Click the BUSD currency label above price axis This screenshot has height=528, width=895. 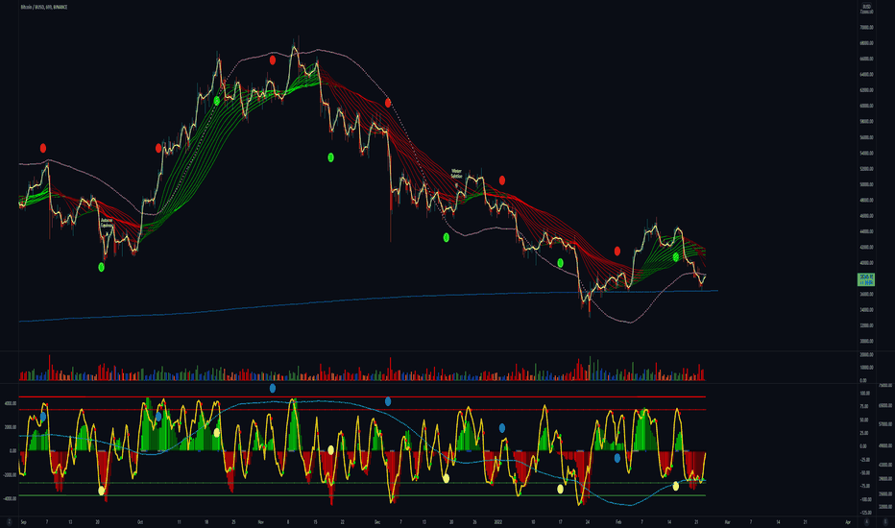pos(867,7)
